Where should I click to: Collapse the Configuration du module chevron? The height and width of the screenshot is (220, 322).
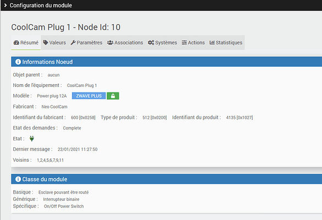click(5, 5)
